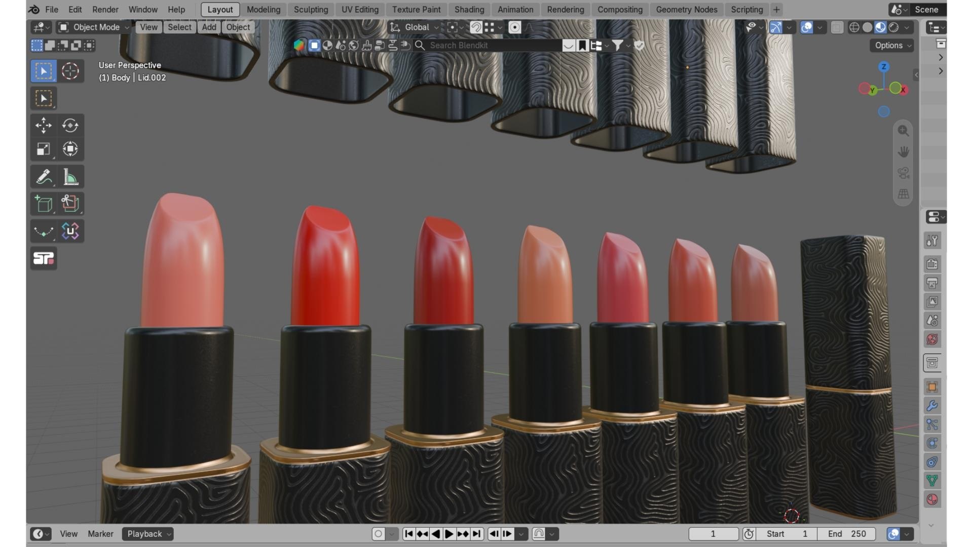The height and width of the screenshot is (547, 973).
Task: Open Tool properties tab icon
Action: coord(932,241)
